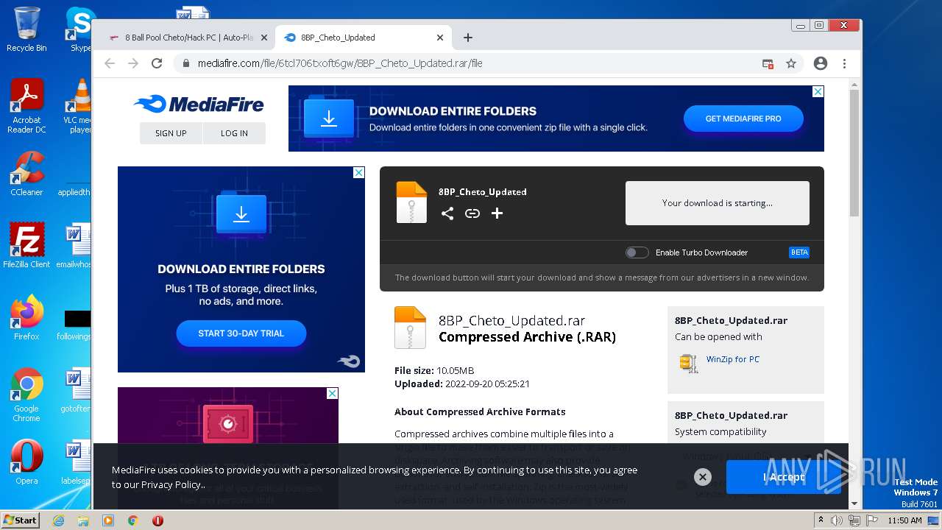The height and width of the screenshot is (530, 942).
Task: Close the purple safe ad
Action: click(x=332, y=393)
